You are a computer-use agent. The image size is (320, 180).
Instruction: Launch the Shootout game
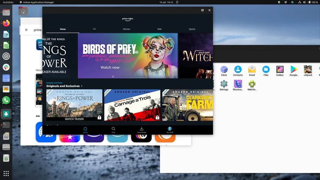238,84
